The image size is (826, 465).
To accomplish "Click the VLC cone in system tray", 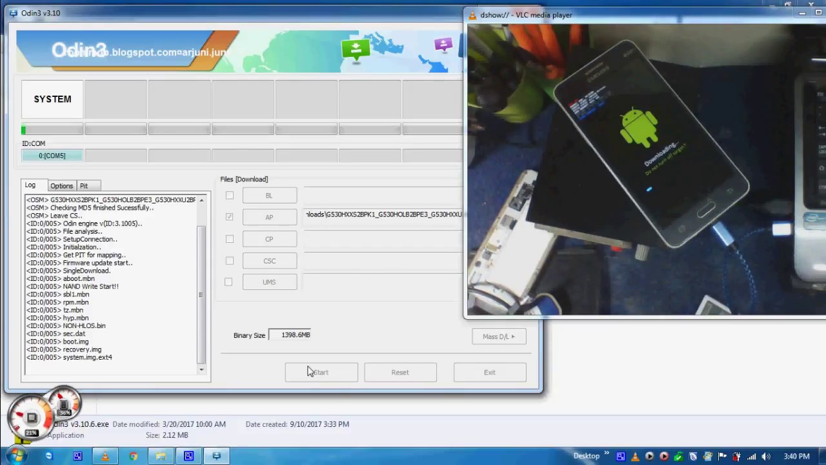I will click(x=635, y=456).
